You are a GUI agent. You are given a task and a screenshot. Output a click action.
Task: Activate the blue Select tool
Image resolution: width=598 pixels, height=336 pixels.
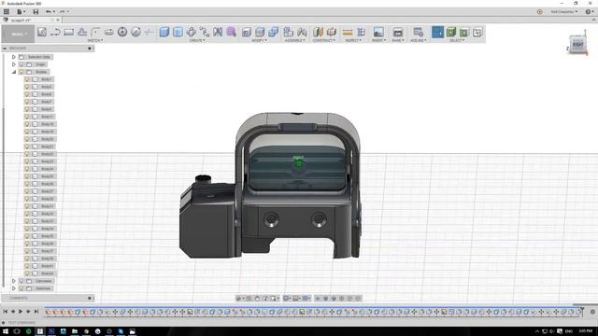[438, 32]
